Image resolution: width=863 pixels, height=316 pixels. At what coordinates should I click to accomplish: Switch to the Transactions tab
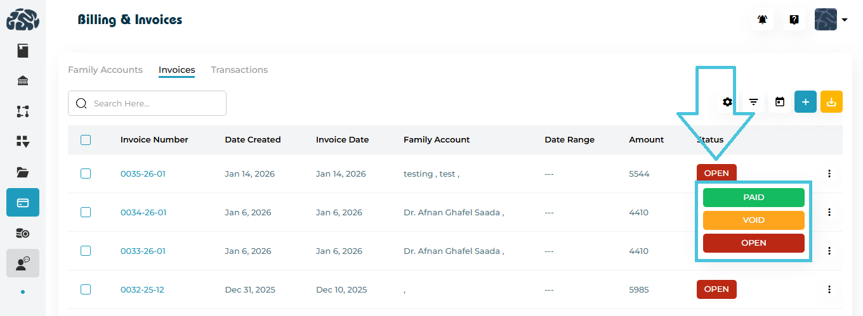(239, 70)
